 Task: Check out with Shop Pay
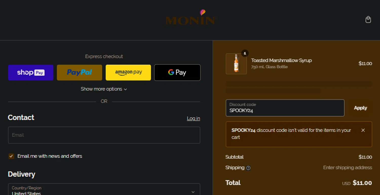point(31,73)
